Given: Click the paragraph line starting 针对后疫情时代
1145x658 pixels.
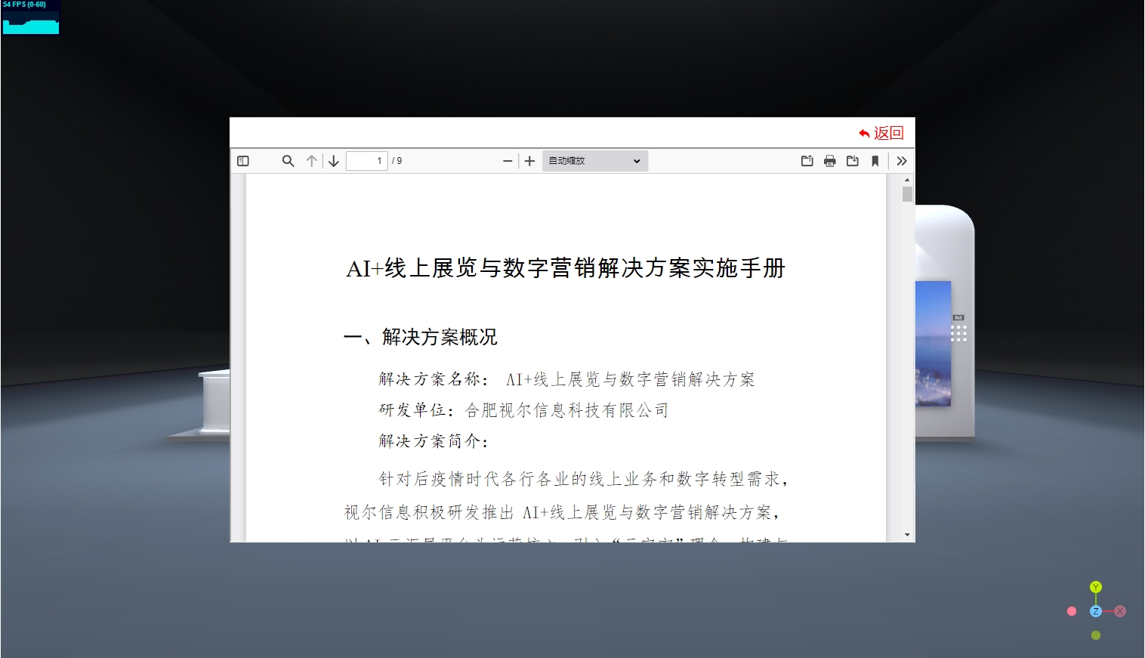Looking at the screenshot, I should tap(584, 479).
